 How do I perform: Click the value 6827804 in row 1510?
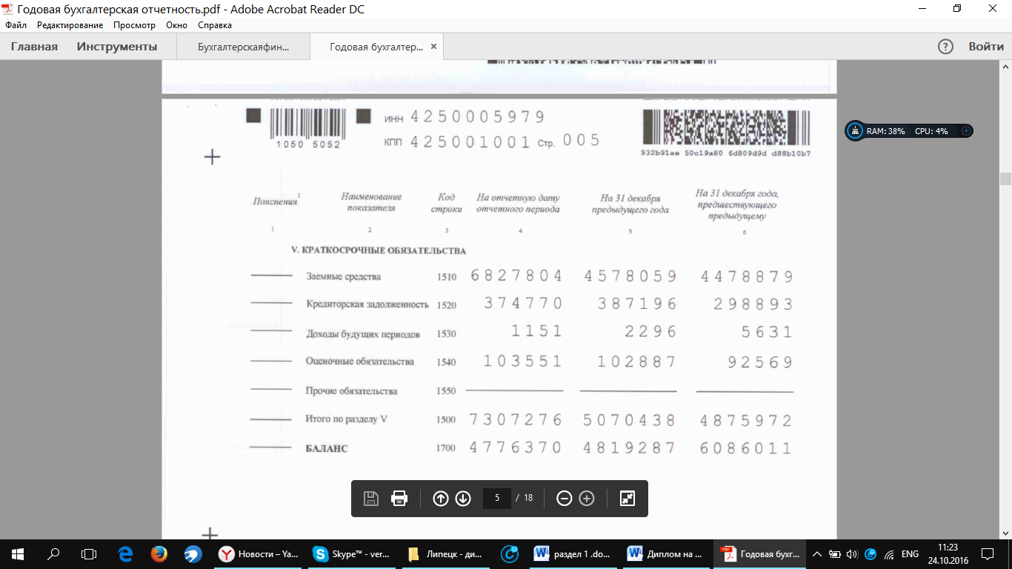click(516, 276)
